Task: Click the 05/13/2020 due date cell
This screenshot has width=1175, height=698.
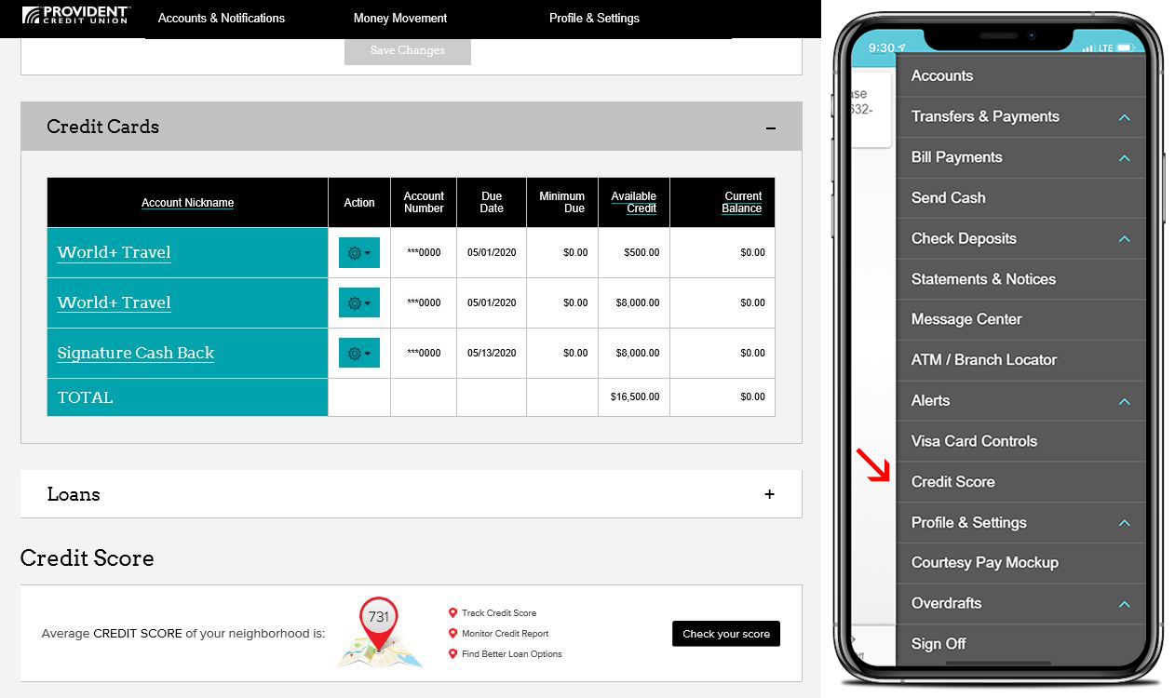Action: click(x=492, y=353)
